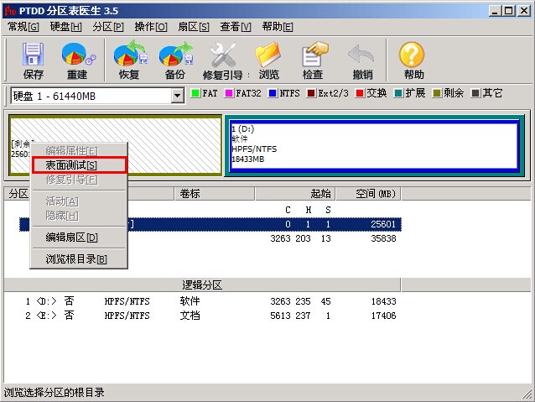The width and height of the screenshot is (535, 402).
Task: Select the hatched 剩余 free space block
Action: pyautogui.click(x=116, y=145)
